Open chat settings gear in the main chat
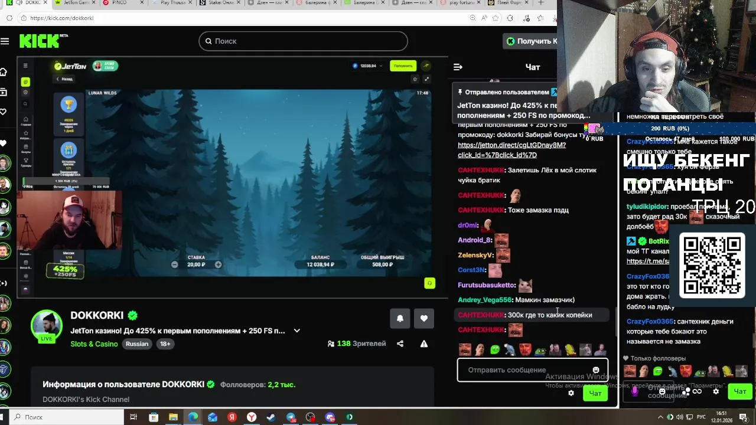This screenshot has height=425, width=756. pyautogui.click(x=571, y=393)
